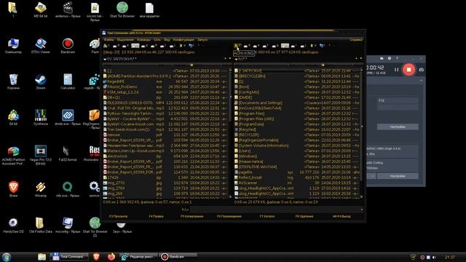Click the Bandicam screenshot camera icon

pos(421,70)
